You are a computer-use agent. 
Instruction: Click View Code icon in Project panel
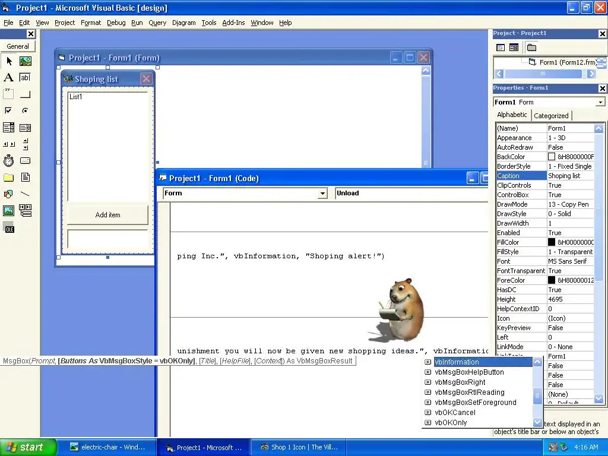pos(501,47)
